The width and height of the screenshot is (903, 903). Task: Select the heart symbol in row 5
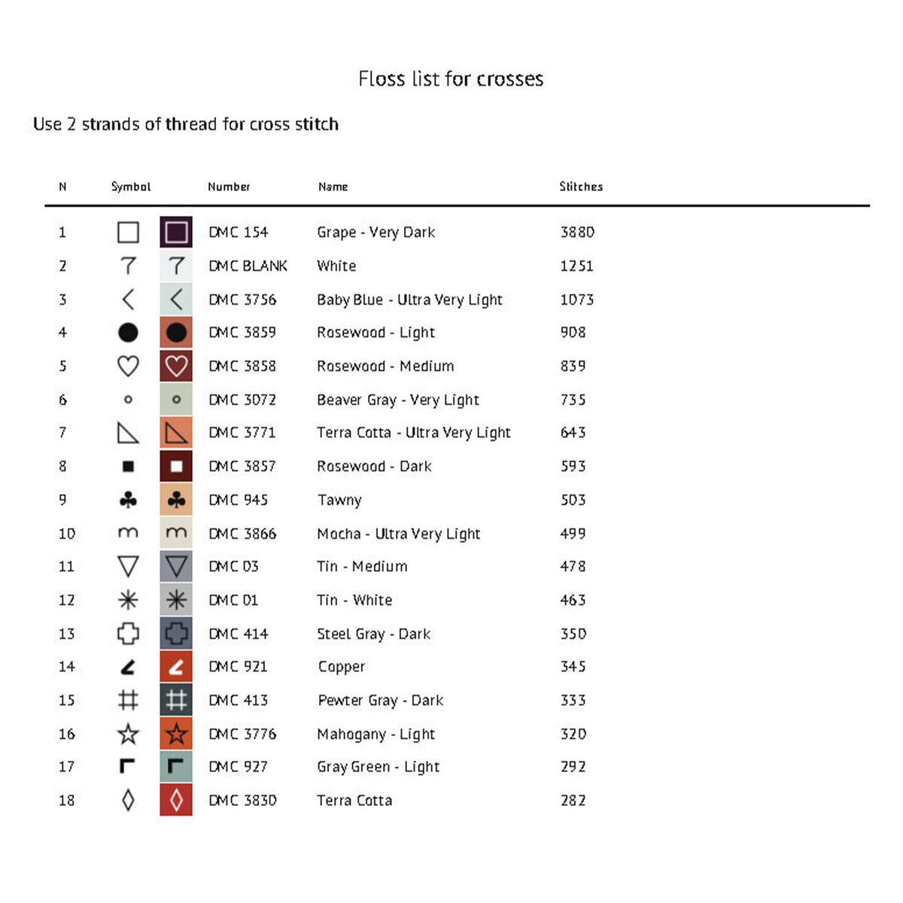128,366
